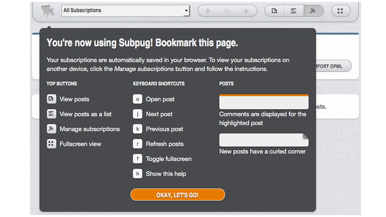This screenshot has width=386, height=217.
Task: Click the View posts as a list icon
Action: pos(51,114)
